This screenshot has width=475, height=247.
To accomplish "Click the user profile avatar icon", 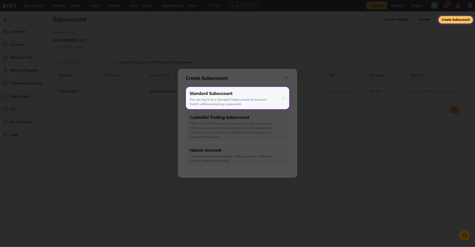I will (x=434, y=6).
